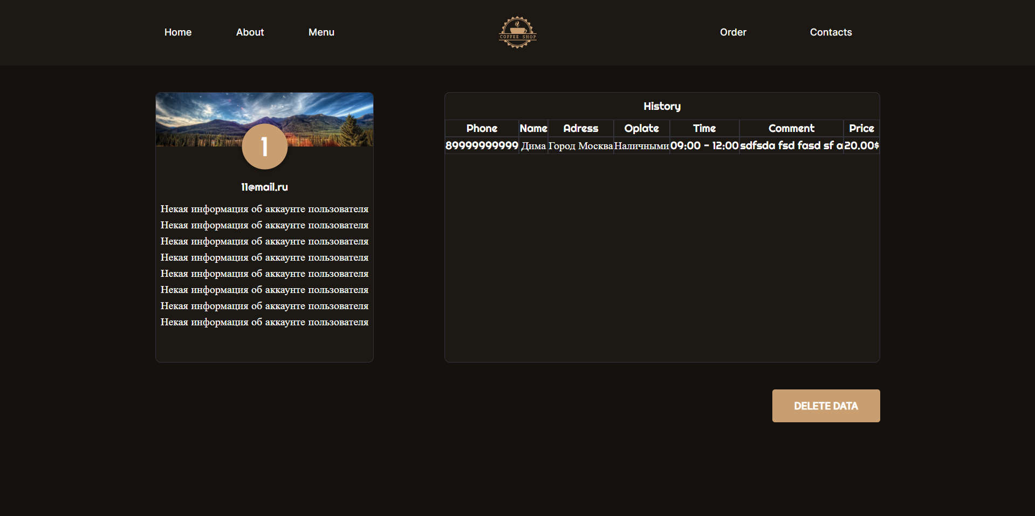Click the Name column header
This screenshot has width=1035, height=516.
[533, 128]
